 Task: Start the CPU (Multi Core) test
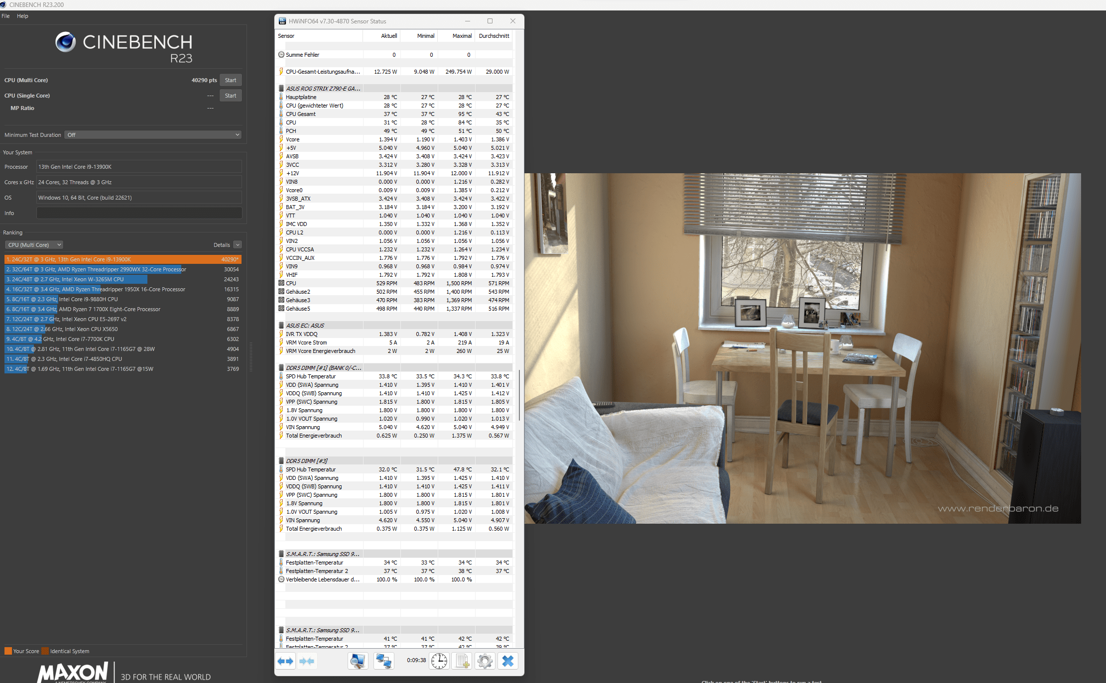coord(231,80)
